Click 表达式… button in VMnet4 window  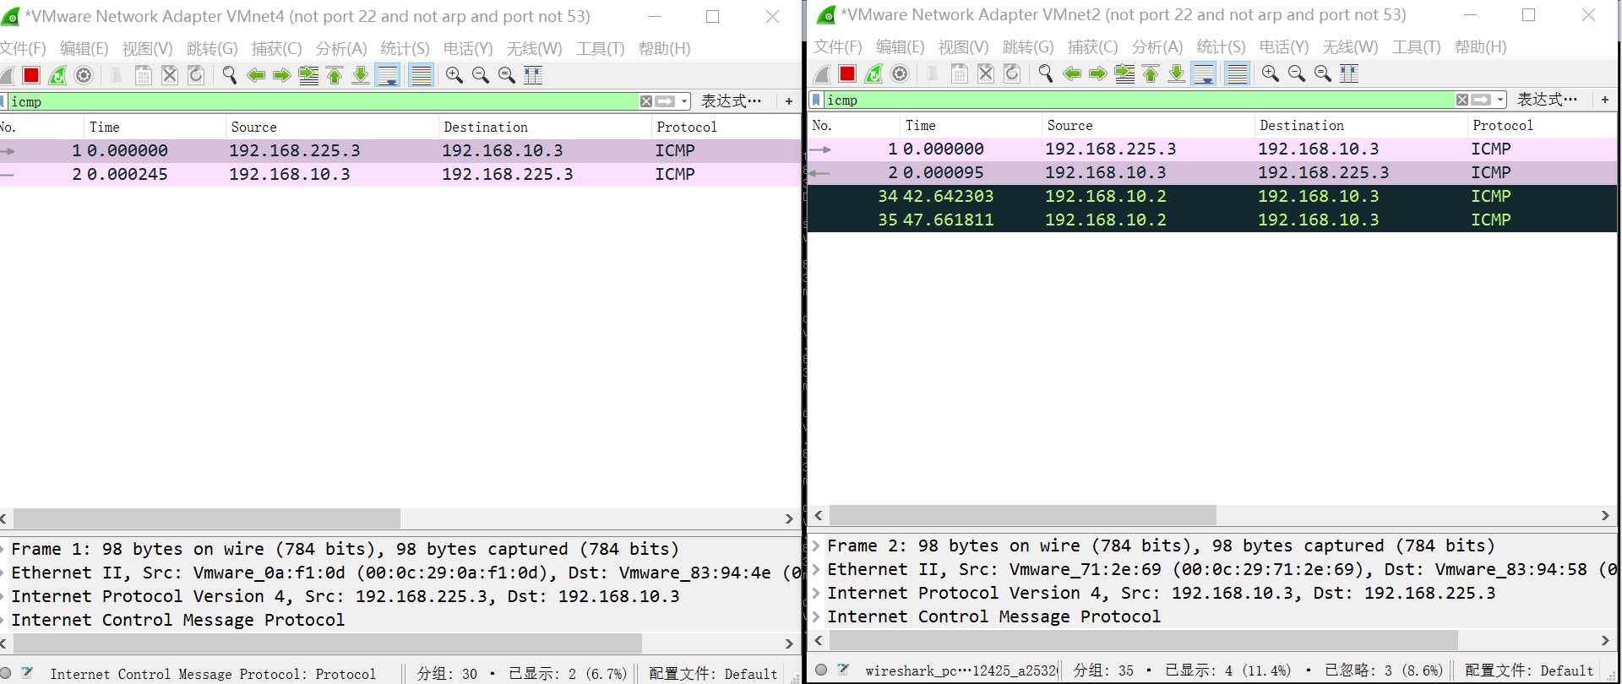click(731, 101)
